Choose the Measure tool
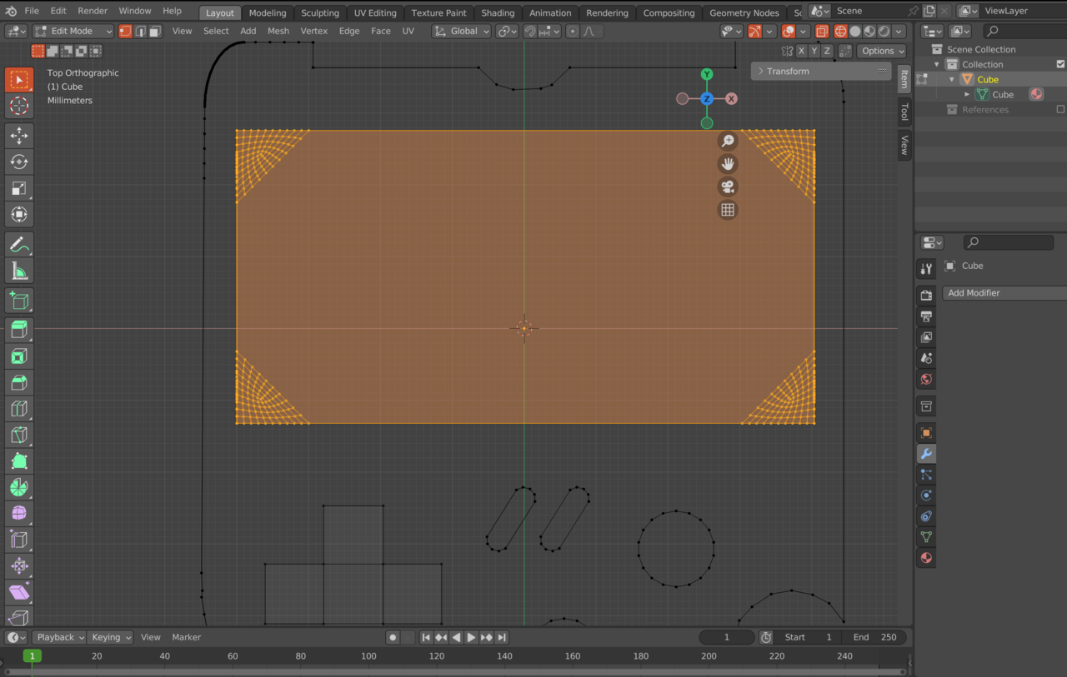 (x=19, y=271)
